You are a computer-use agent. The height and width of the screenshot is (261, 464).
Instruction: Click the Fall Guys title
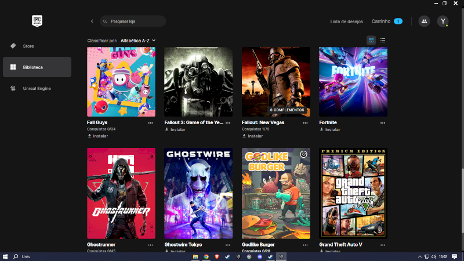pos(97,122)
